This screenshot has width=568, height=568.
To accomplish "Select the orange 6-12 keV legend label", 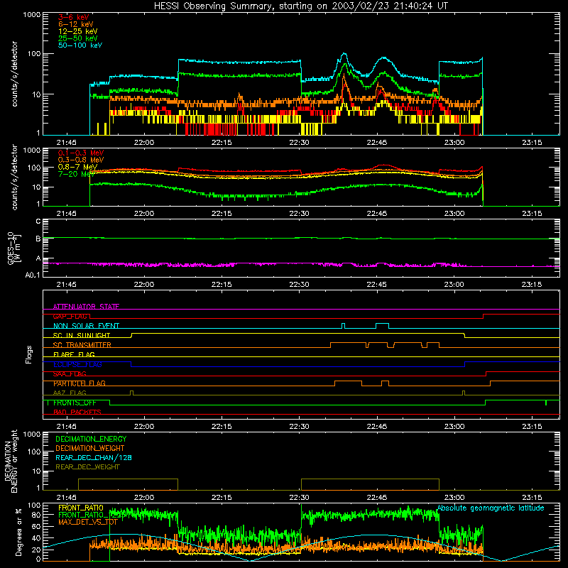I will coord(76,24).
